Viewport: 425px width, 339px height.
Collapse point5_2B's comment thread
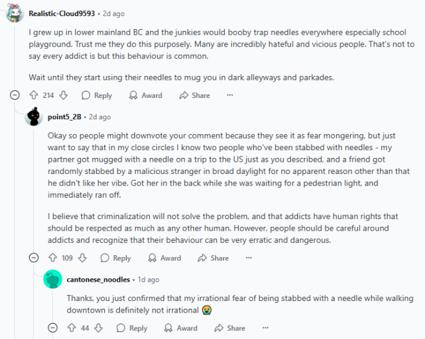tap(33, 258)
